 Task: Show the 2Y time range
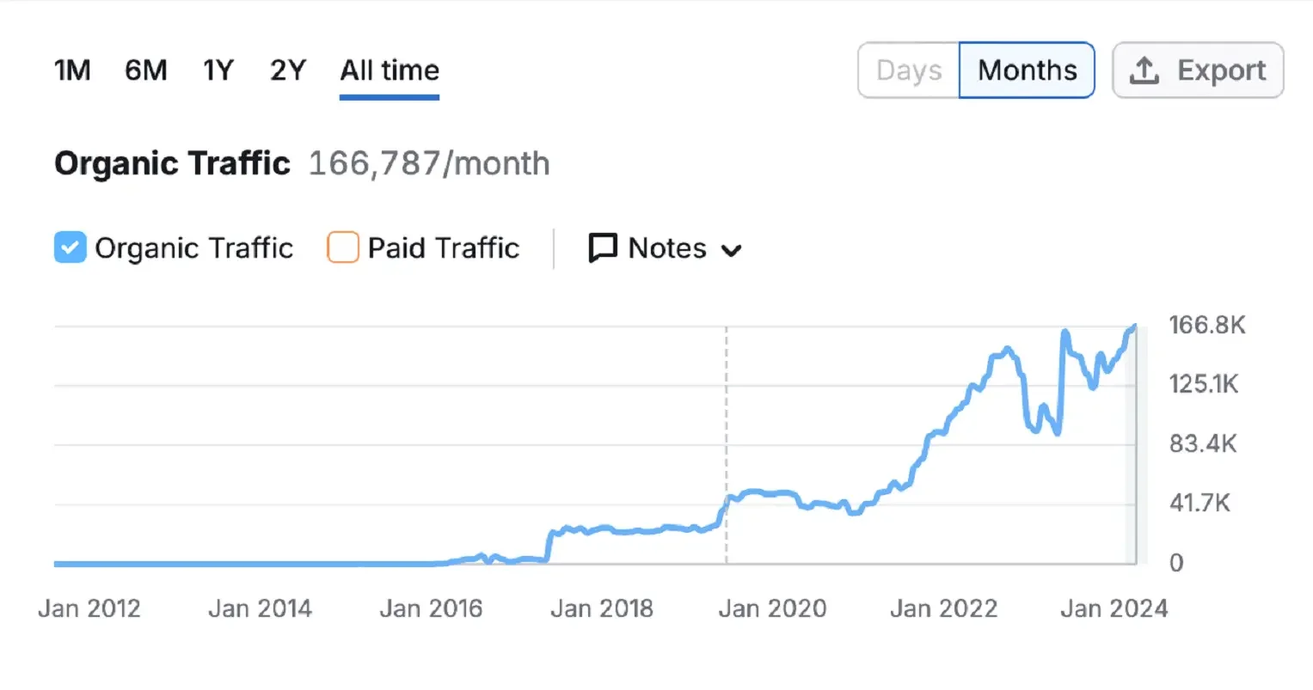(287, 70)
